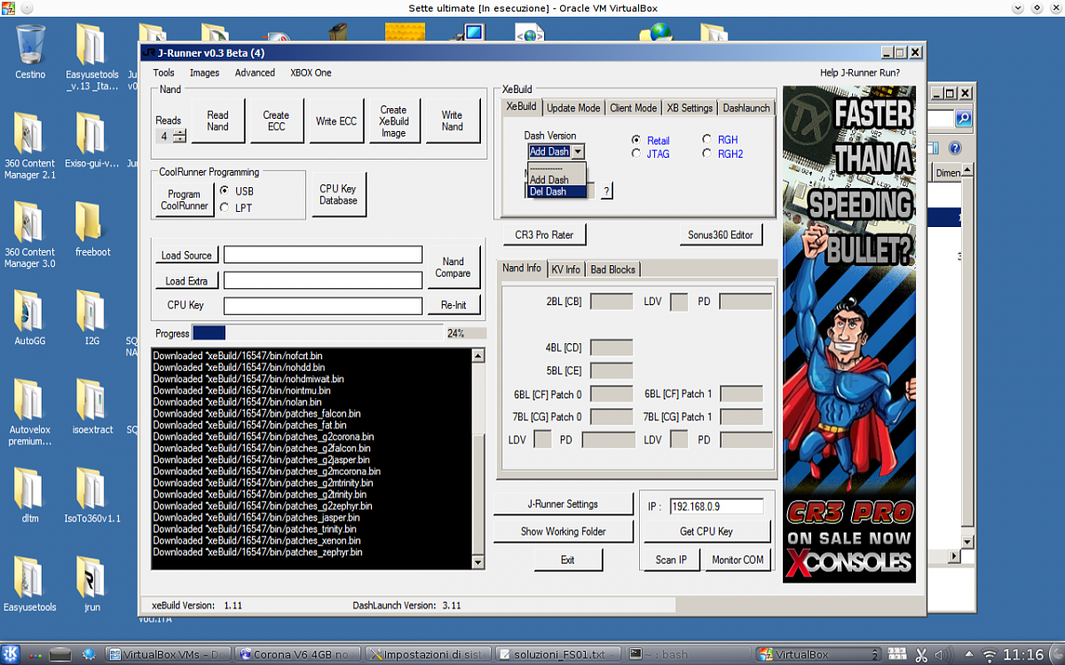This screenshot has width=1065, height=665.
Task: Choose Del Dash from the dropdown list
Action: pos(556,192)
